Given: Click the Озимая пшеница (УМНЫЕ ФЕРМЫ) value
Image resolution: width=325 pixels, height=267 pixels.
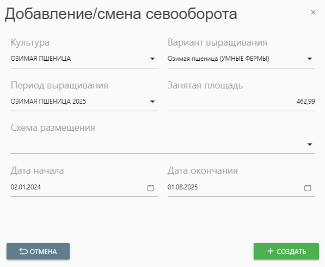Looking at the screenshot, I should 218,59.
